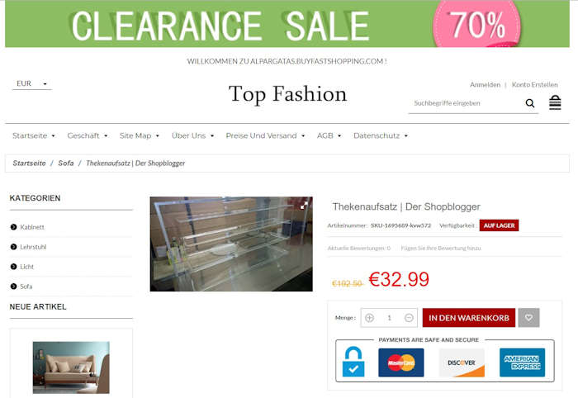The image size is (578, 398).
Task: Open the Datenschutz menu item
Action: coord(381,135)
